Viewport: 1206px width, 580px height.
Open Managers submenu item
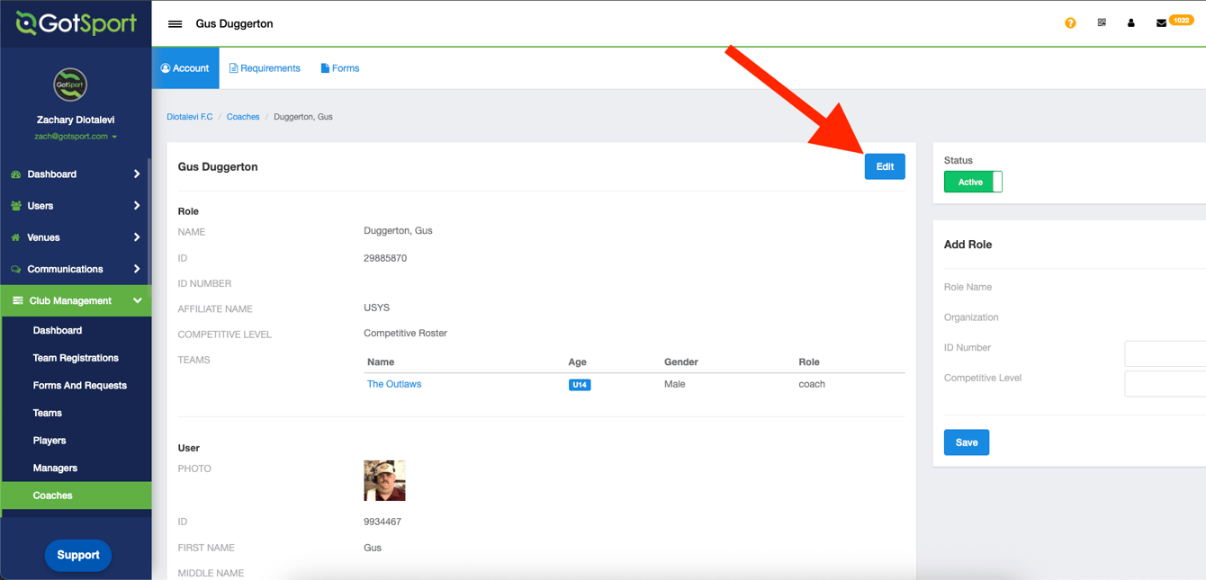(55, 468)
